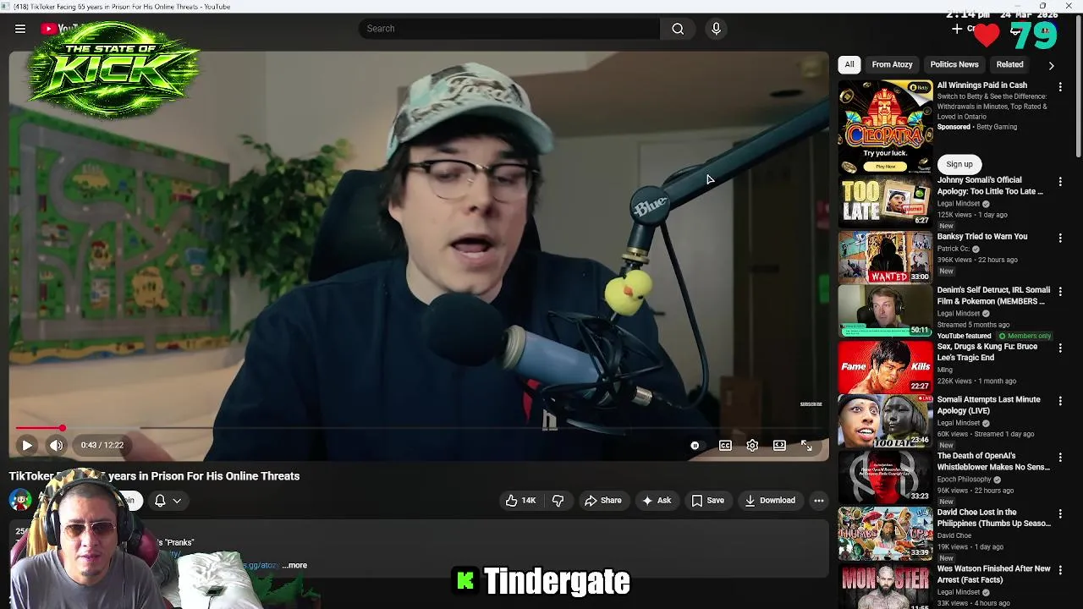
Task: Open options for David Choe video
Action: 1059,514
